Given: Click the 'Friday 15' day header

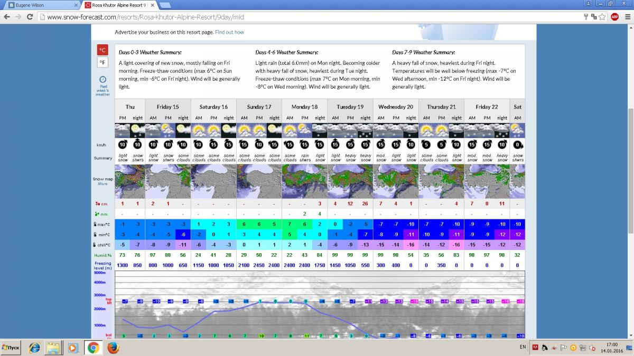Looking at the screenshot, I should coord(168,107).
